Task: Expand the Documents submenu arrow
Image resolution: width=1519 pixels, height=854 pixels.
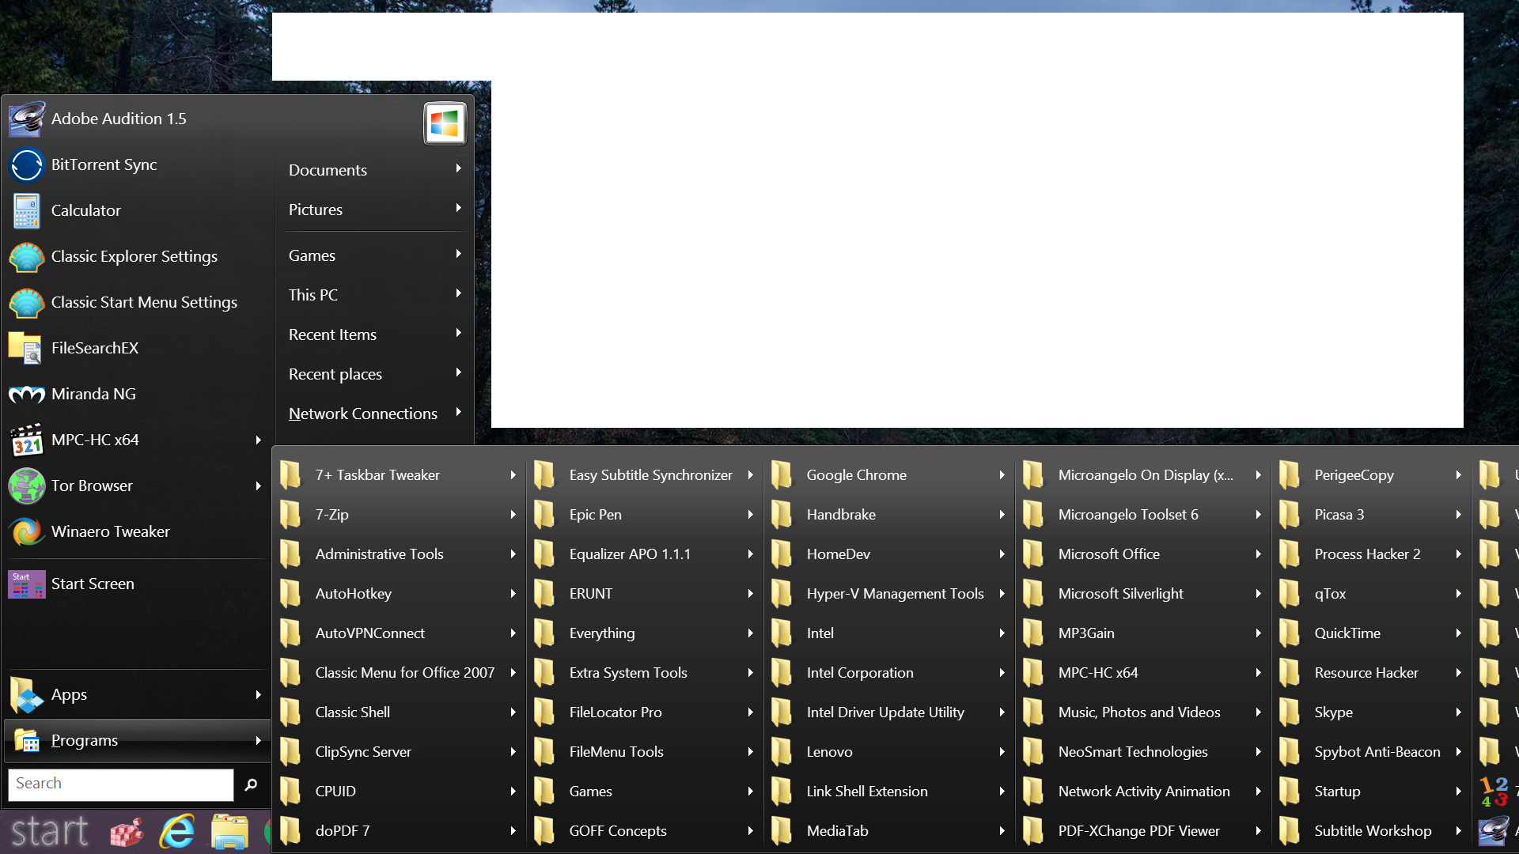Action: pos(458,168)
